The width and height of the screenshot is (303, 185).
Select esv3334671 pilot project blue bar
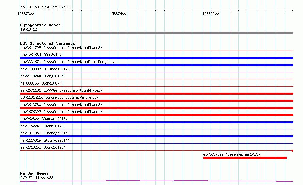click(x=157, y=65)
